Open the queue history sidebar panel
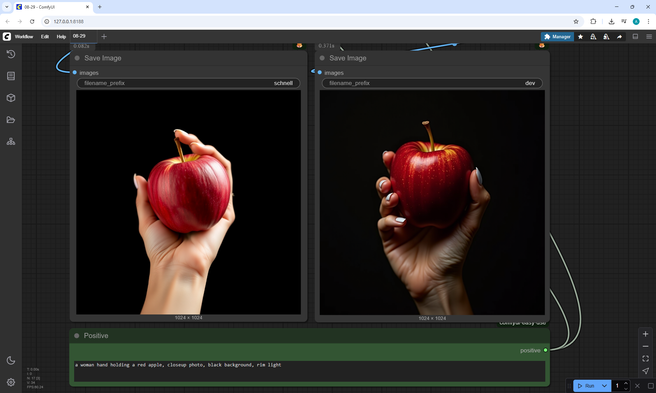Viewport: 656px width, 393px height. click(11, 54)
